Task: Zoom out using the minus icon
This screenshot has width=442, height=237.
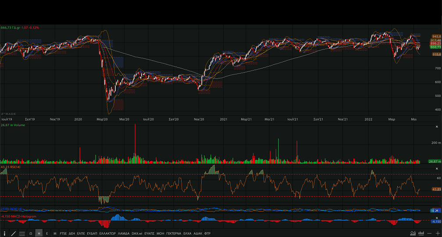Action: point(429,233)
